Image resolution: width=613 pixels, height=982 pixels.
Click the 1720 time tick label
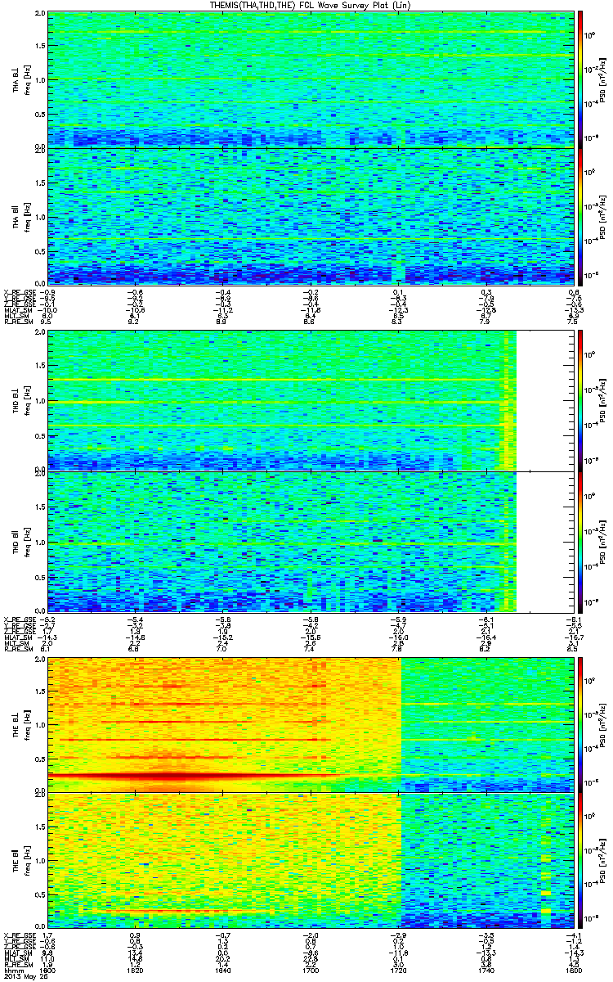click(397, 969)
